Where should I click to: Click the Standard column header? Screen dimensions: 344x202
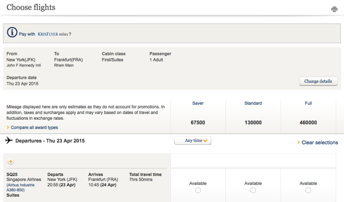tap(253, 103)
